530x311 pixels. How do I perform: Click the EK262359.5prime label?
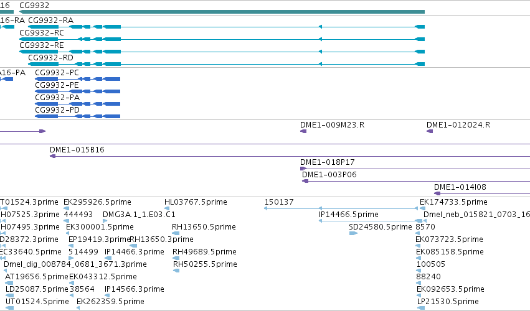click(x=110, y=302)
